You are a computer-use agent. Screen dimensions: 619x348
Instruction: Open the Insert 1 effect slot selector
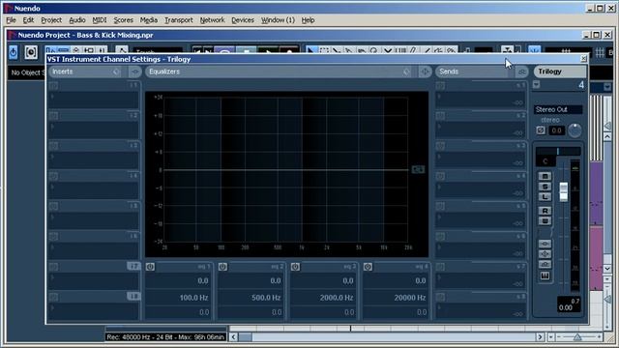pos(94,100)
